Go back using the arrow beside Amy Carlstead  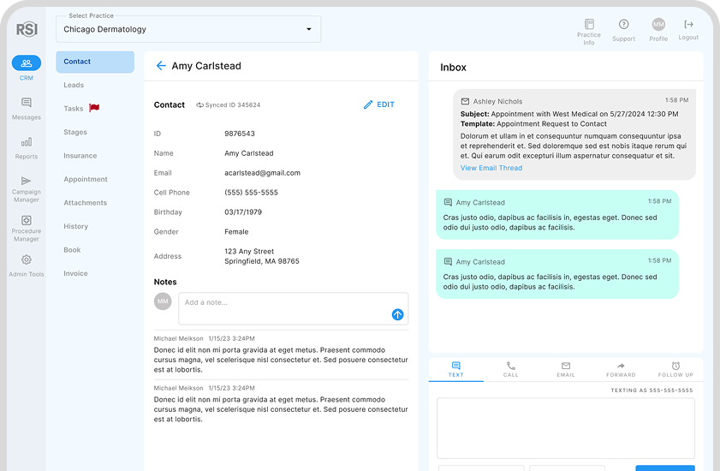pos(160,66)
